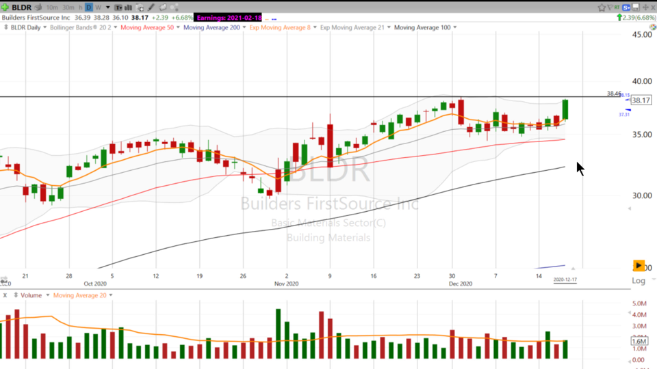Toggle the Log scale option
Viewport: 657px width, 369px height.
tap(639, 281)
